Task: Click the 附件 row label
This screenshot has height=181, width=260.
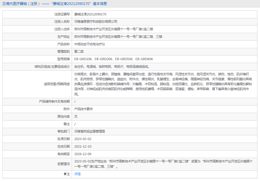Action: point(66,109)
